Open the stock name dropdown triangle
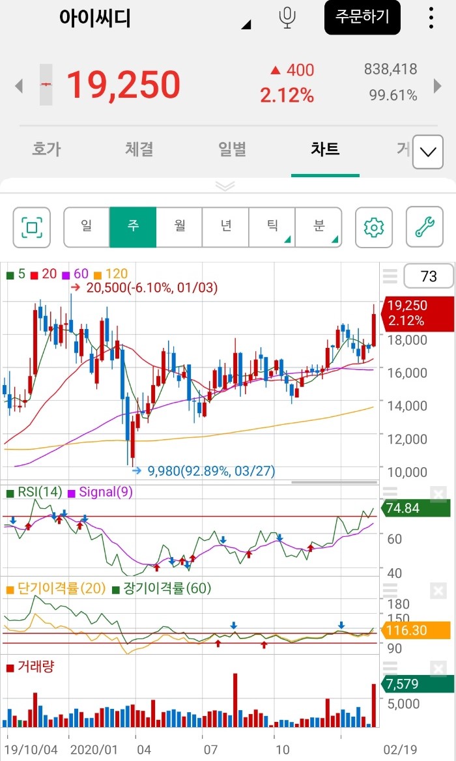Image resolution: width=456 pixels, height=761 pixels. click(x=246, y=24)
